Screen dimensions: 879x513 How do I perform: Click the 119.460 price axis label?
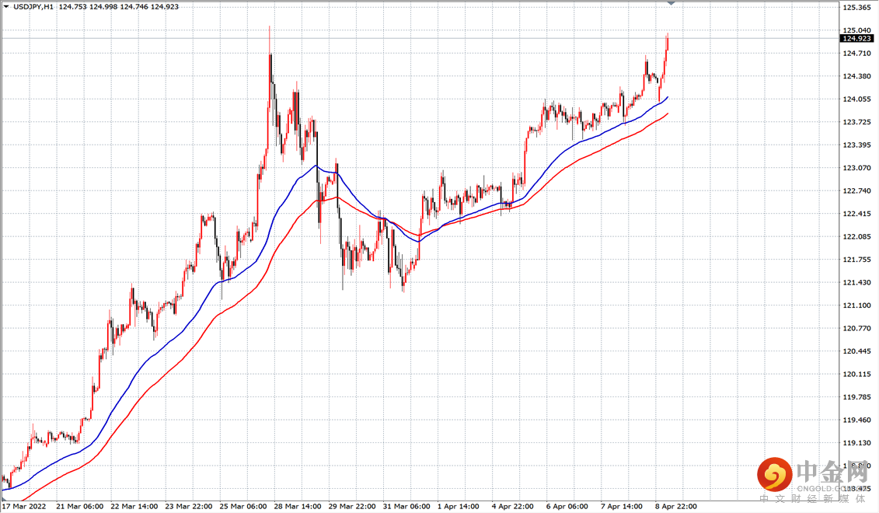click(856, 420)
